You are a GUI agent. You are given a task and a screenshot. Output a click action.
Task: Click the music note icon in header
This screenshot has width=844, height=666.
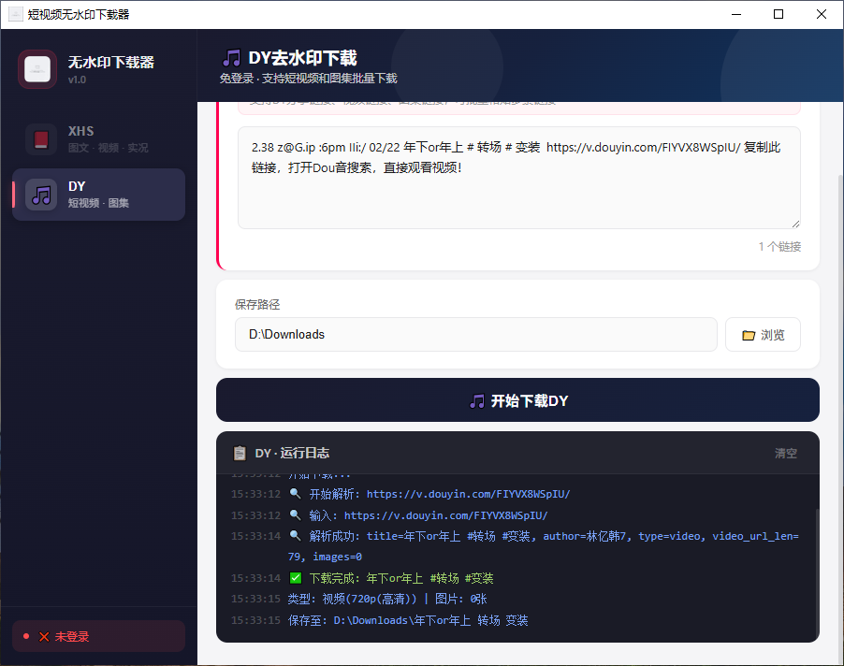click(232, 58)
